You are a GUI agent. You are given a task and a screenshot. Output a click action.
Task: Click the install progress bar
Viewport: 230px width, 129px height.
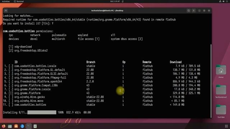click(42, 112)
